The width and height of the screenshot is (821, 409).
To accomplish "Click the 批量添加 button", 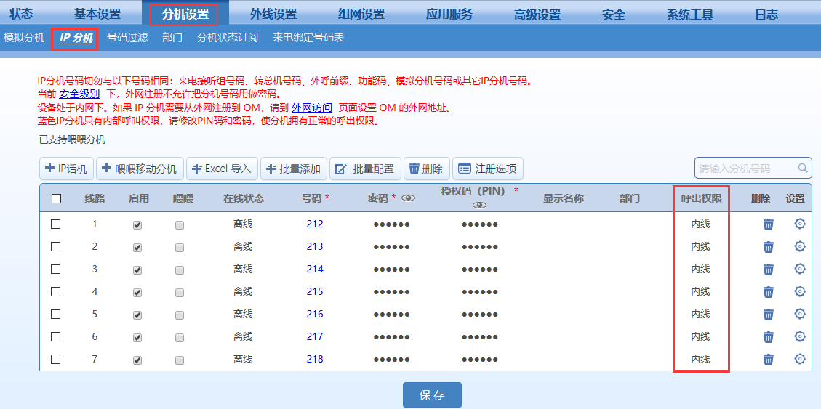I will pyautogui.click(x=293, y=169).
